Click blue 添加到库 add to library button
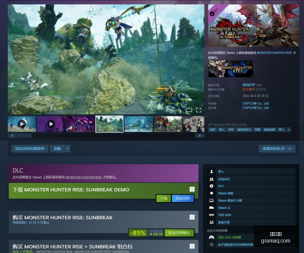The image size is (304, 253). pyautogui.click(x=183, y=198)
